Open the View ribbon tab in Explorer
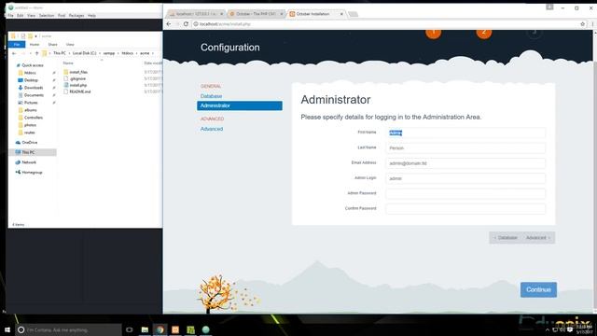 (x=70, y=45)
